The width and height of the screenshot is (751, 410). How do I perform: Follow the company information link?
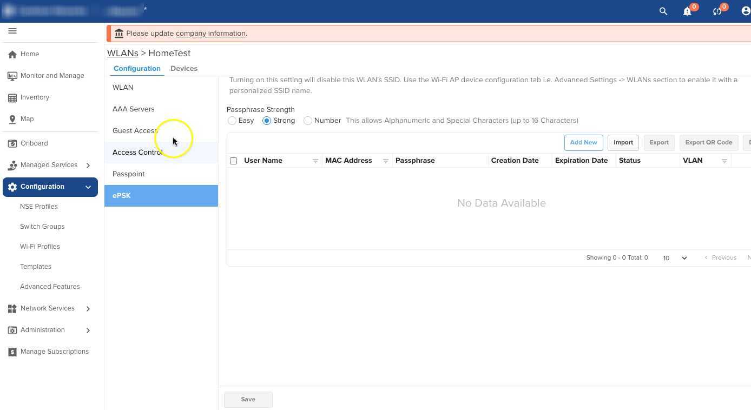click(x=210, y=34)
